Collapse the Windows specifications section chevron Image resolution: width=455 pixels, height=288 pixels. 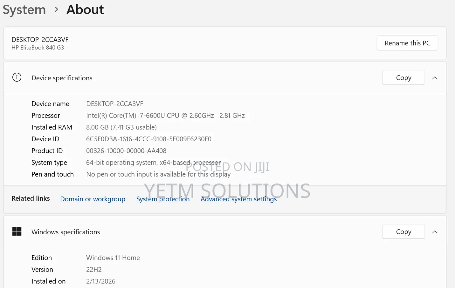point(435,232)
